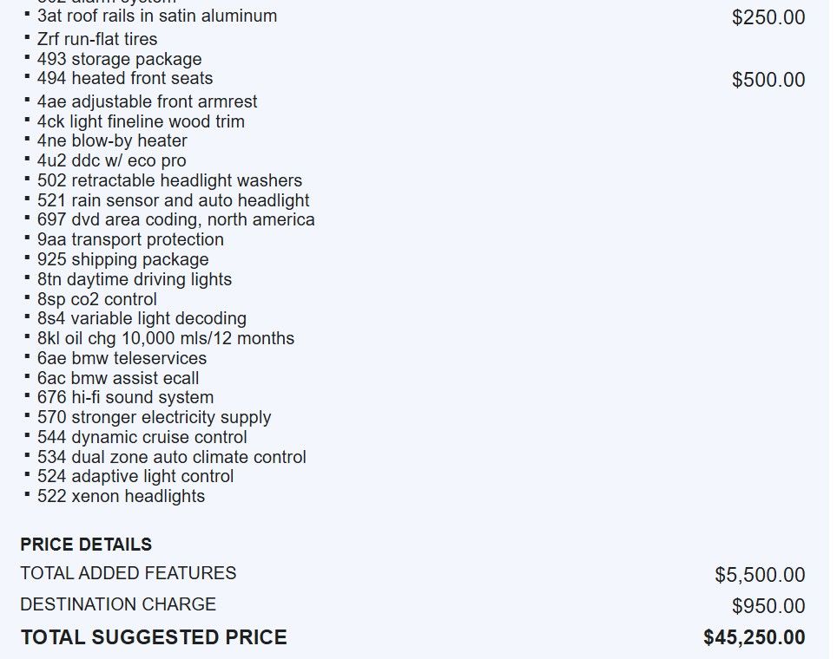Image resolution: width=837 pixels, height=659 pixels.
Task: Click the $500.00 heated seats price
Action: [768, 80]
